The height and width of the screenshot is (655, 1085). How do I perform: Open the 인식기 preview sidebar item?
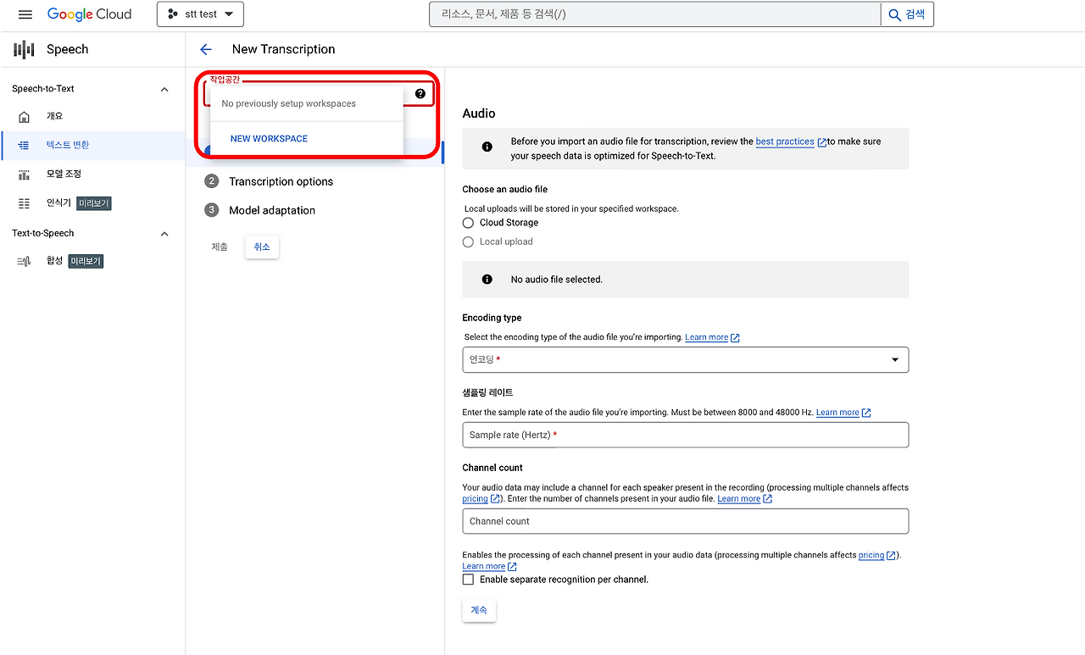coord(92,203)
